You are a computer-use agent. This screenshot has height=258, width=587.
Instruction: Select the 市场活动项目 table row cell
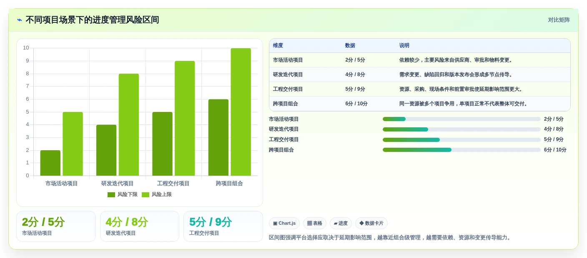288,60
